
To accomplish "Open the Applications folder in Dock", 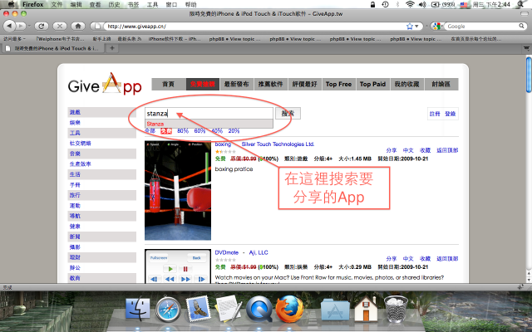I will tap(335, 310).
